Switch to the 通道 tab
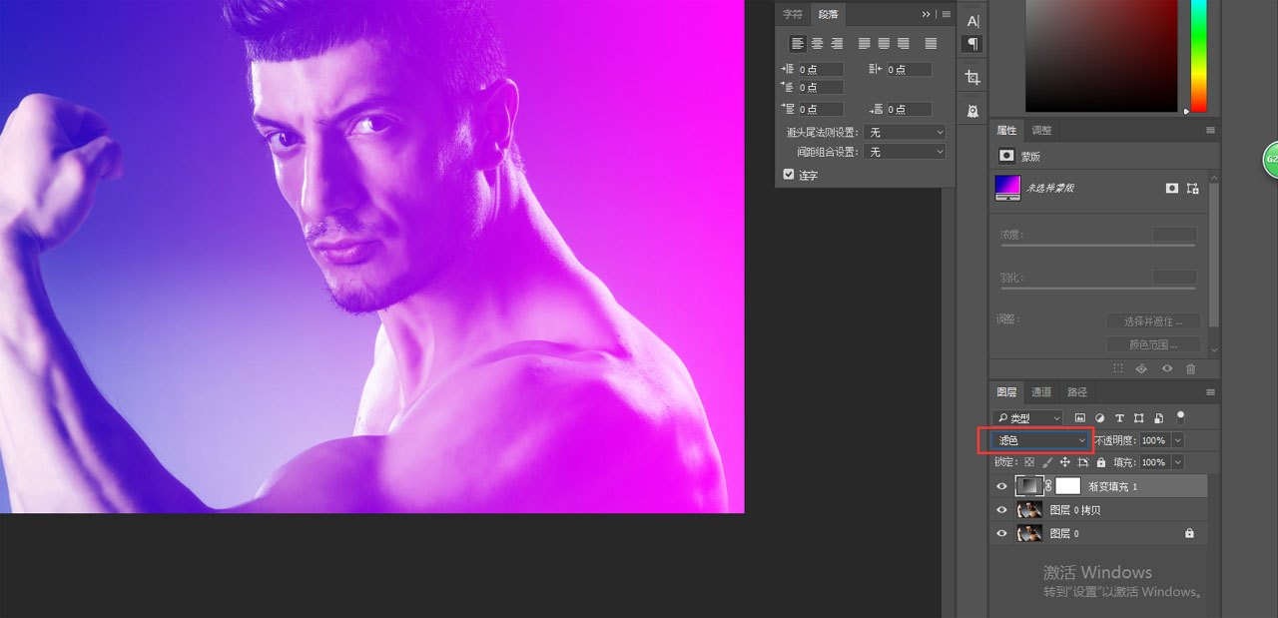The image size is (1278, 618). 1041,392
